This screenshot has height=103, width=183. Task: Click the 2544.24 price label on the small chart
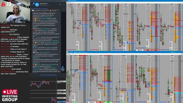[x=61, y=93]
